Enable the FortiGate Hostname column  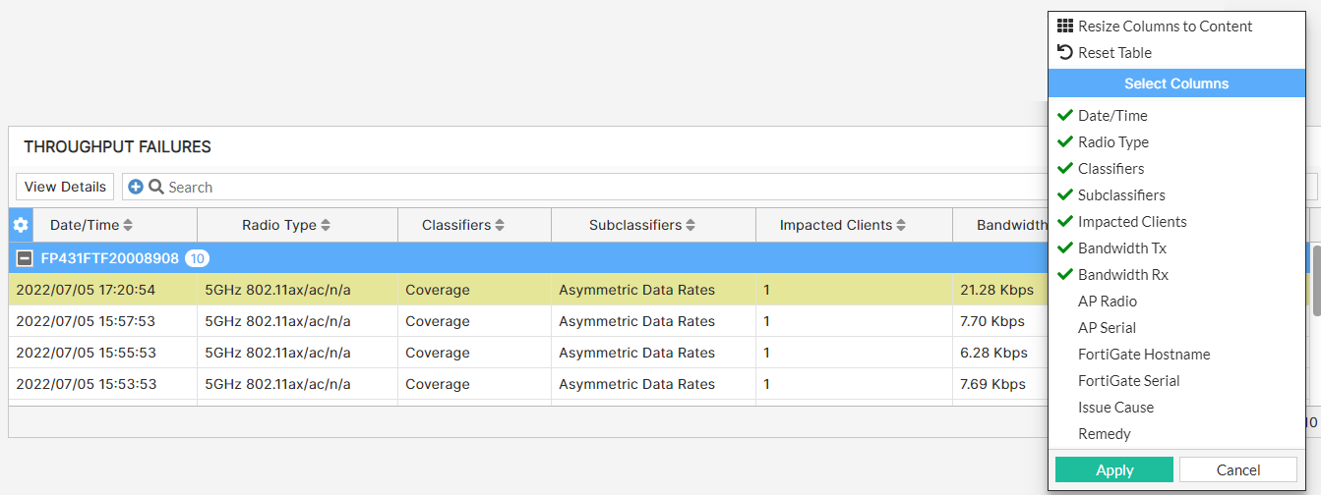click(1143, 355)
